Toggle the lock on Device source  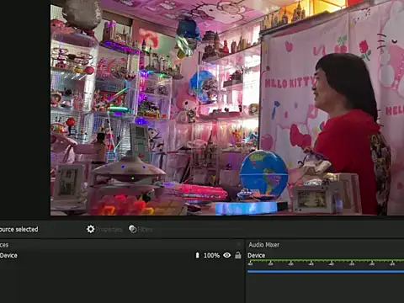[238, 255]
